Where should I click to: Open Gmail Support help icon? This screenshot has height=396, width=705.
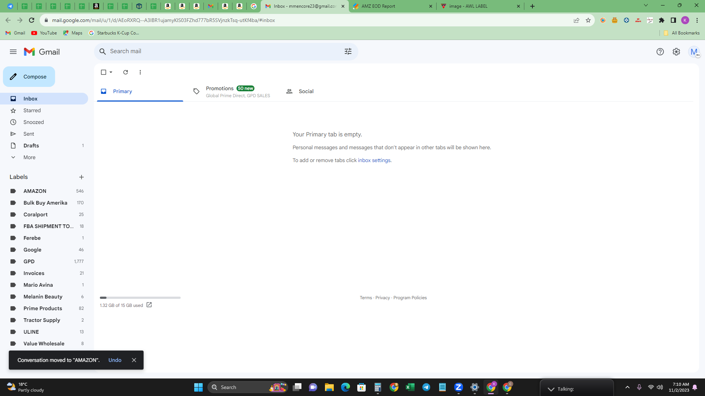pos(660,52)
